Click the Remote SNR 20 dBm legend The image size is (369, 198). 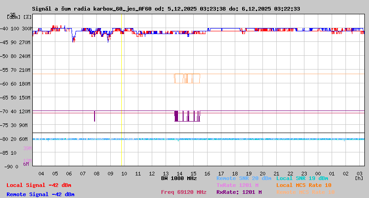(244, 178)
